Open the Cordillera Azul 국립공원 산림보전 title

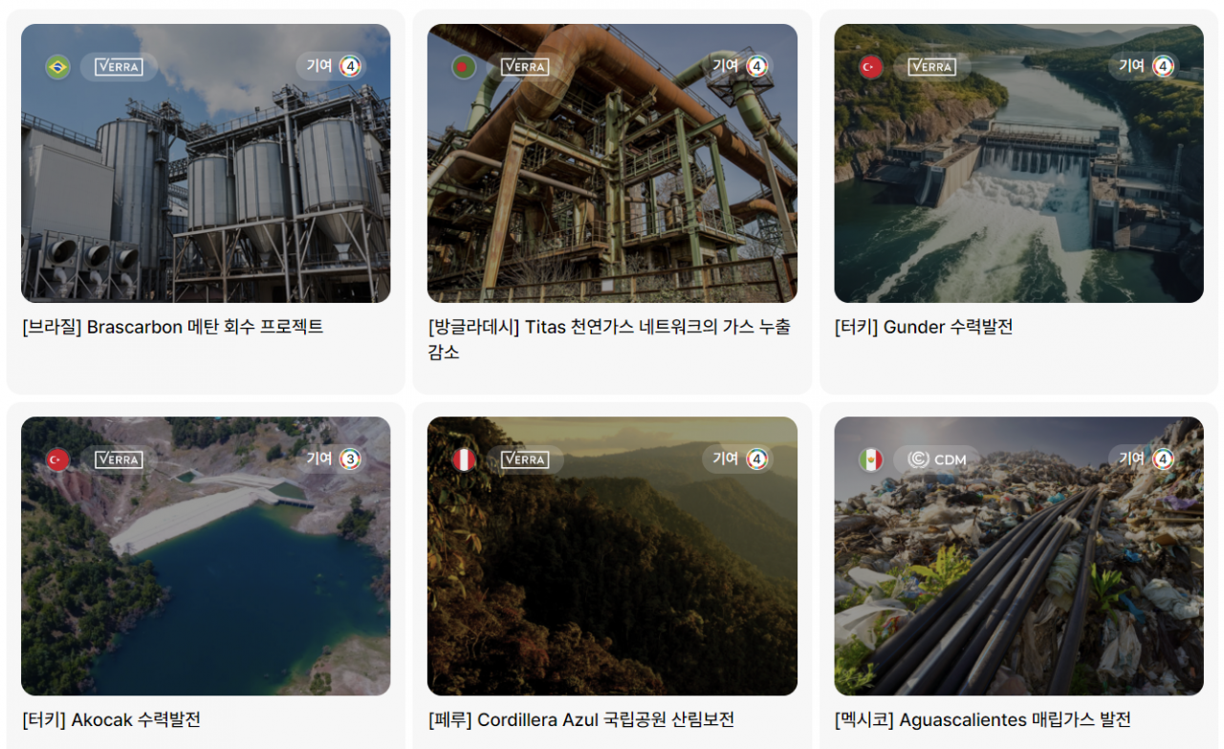pyautogui.click(x=580, y=719)
